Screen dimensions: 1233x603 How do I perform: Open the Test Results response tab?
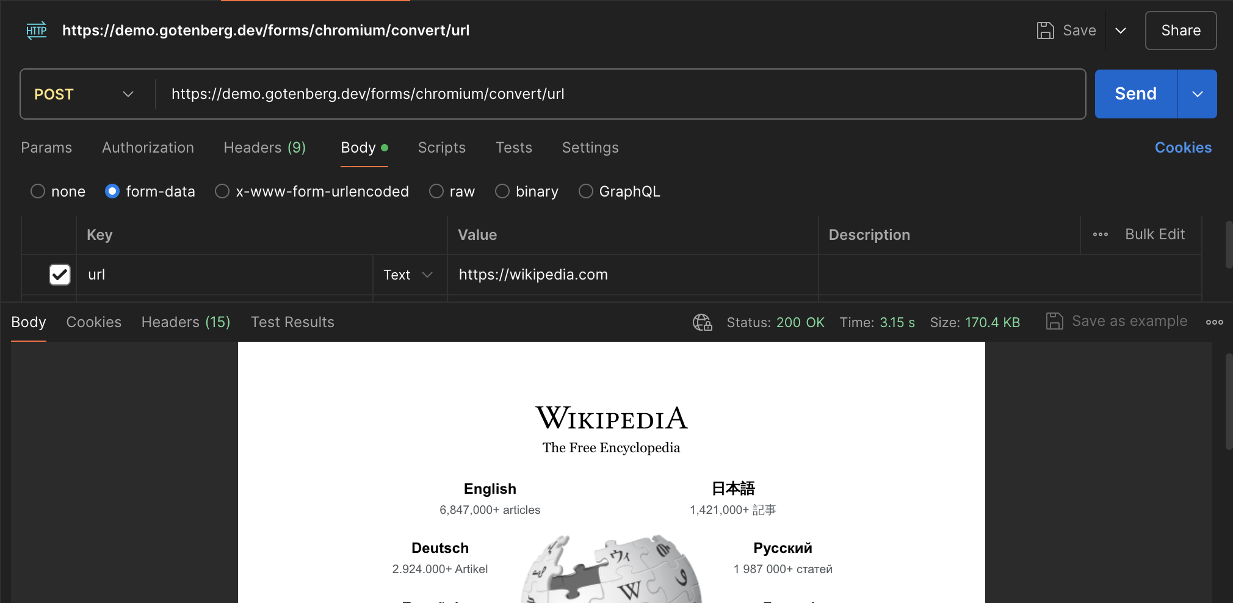point(292,322)
